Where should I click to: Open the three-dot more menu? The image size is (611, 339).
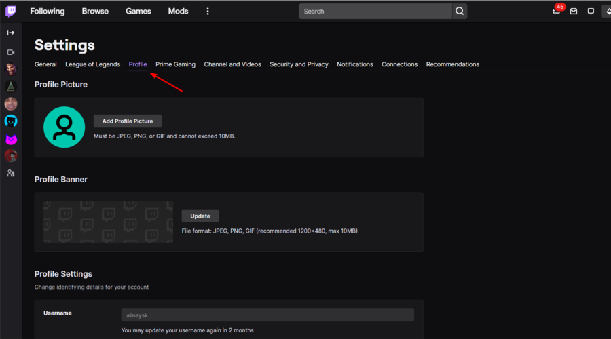pyautogui.click(x=208, y=12)
